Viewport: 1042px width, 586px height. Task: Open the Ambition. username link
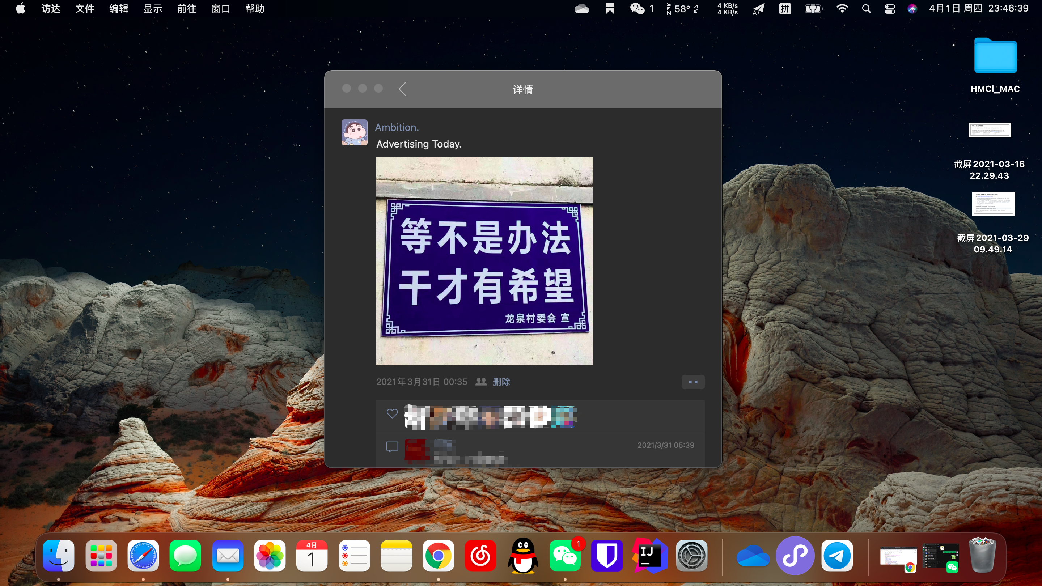click(397, 127)
